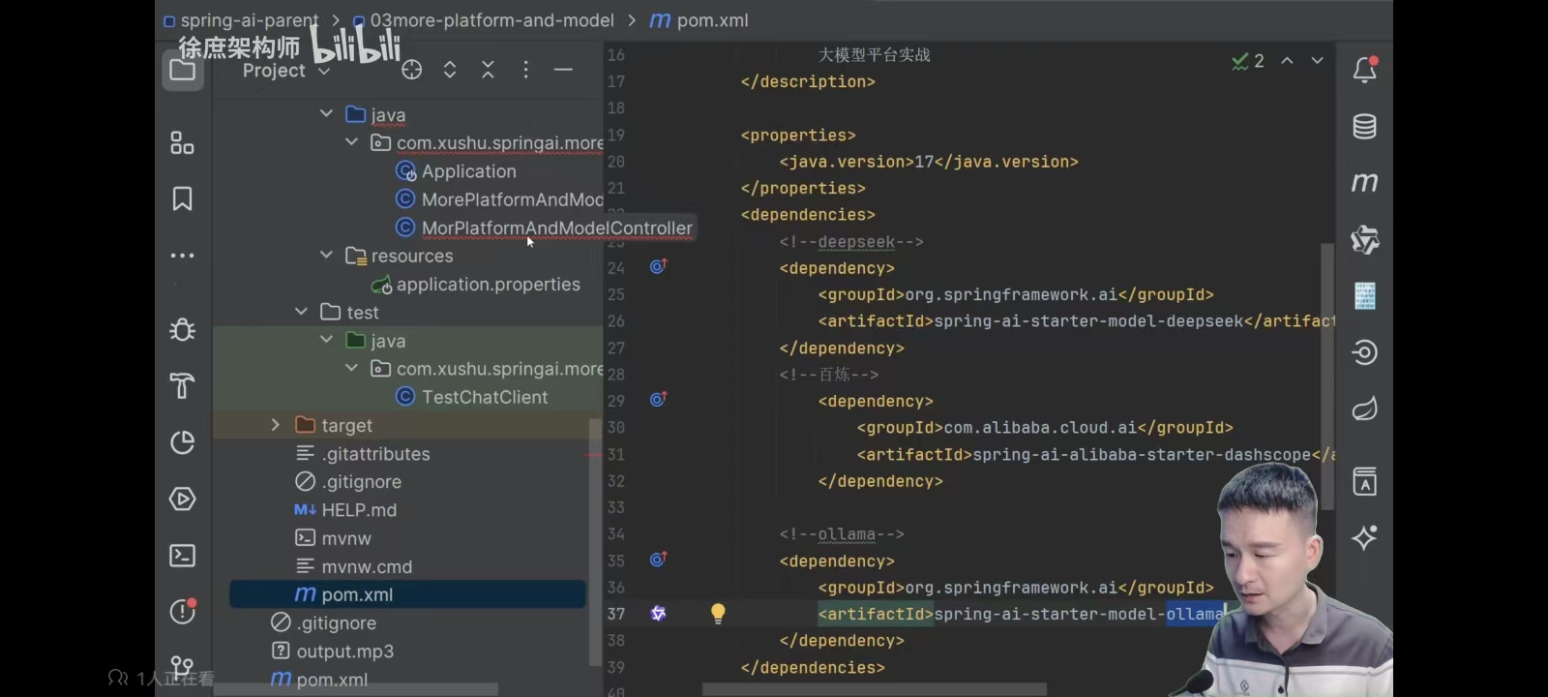
Task: Open the Problems tool window
Action: click(x=182, y=611)
